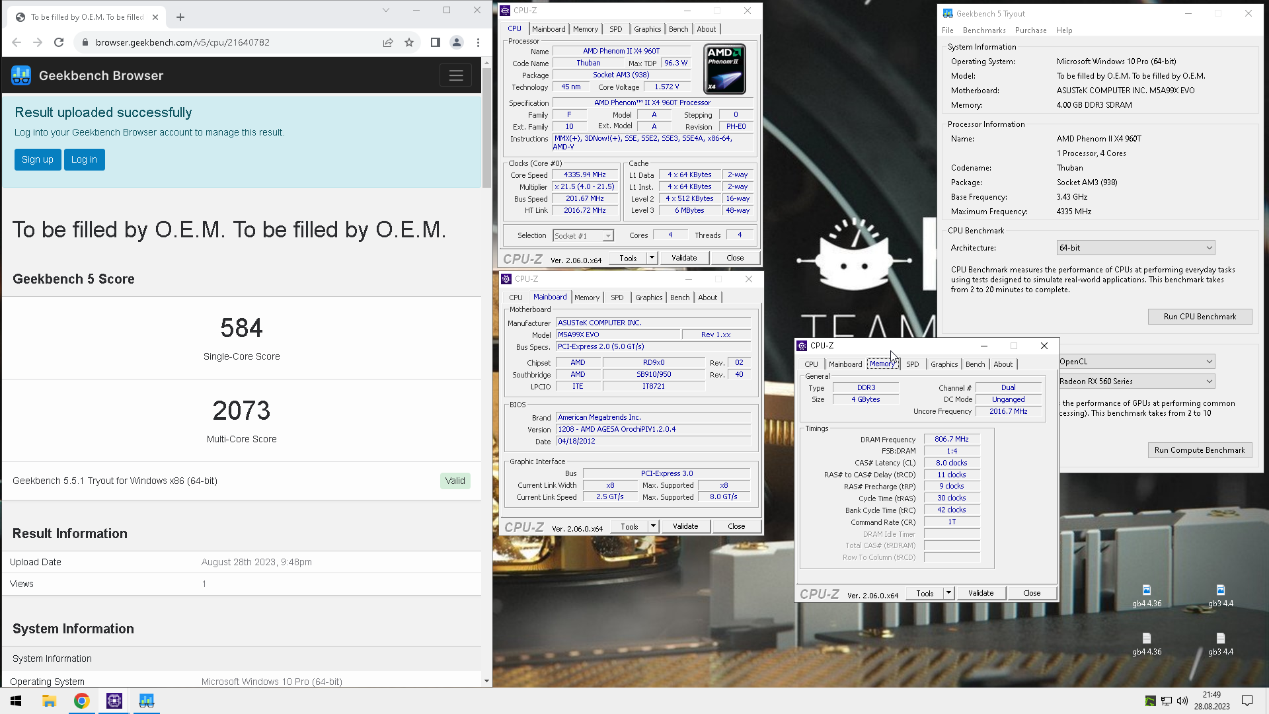Viewport: 1269px width, 714px height.
Task: Click the volume icon in system tray
Action: tap(1182, 701)
